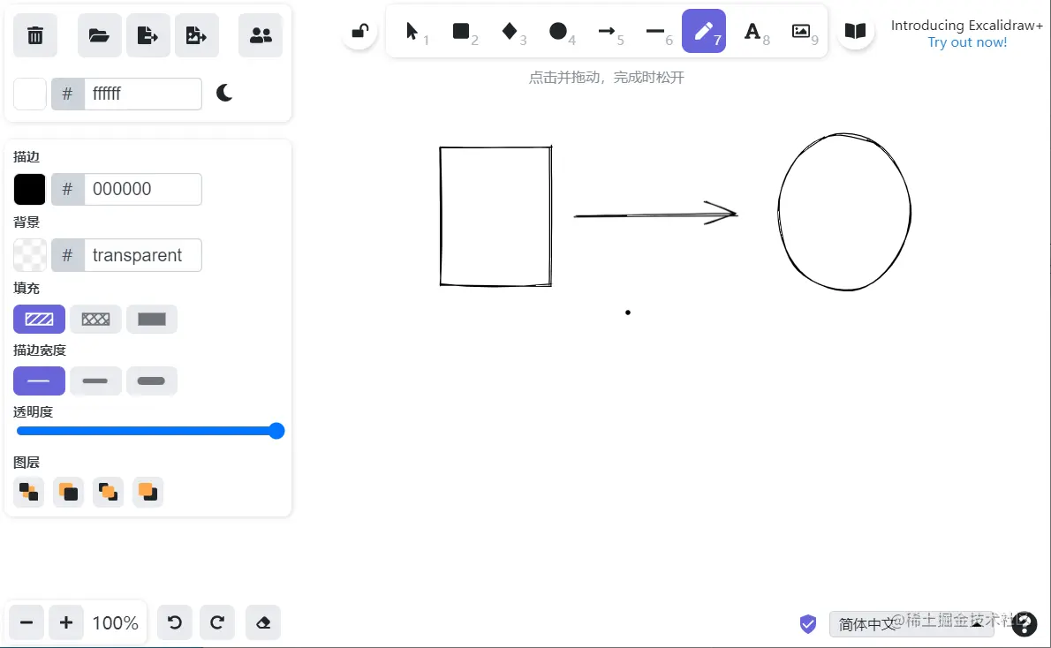Choose the hachure fill style
The width and height of the screenshot is (1051, 648).
point(39,319)
